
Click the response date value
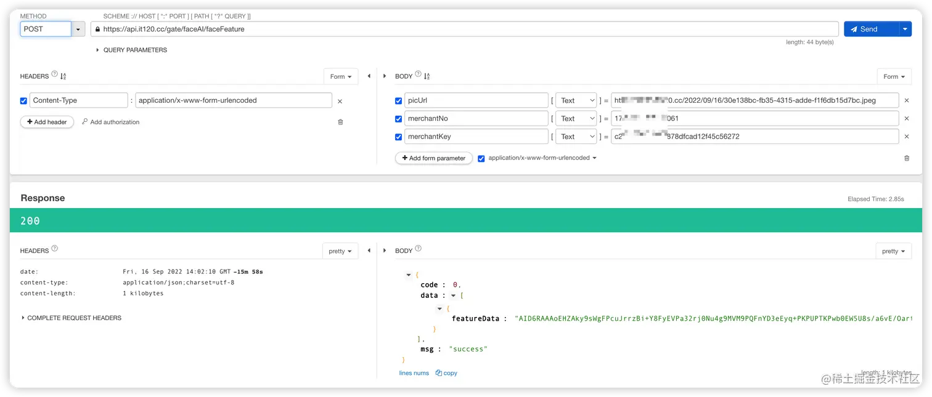pyautogui.click(x=193, y=271)
